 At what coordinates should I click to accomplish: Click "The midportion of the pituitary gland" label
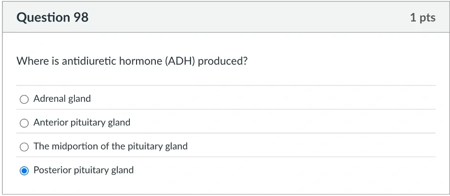click(x=111, y=147)
